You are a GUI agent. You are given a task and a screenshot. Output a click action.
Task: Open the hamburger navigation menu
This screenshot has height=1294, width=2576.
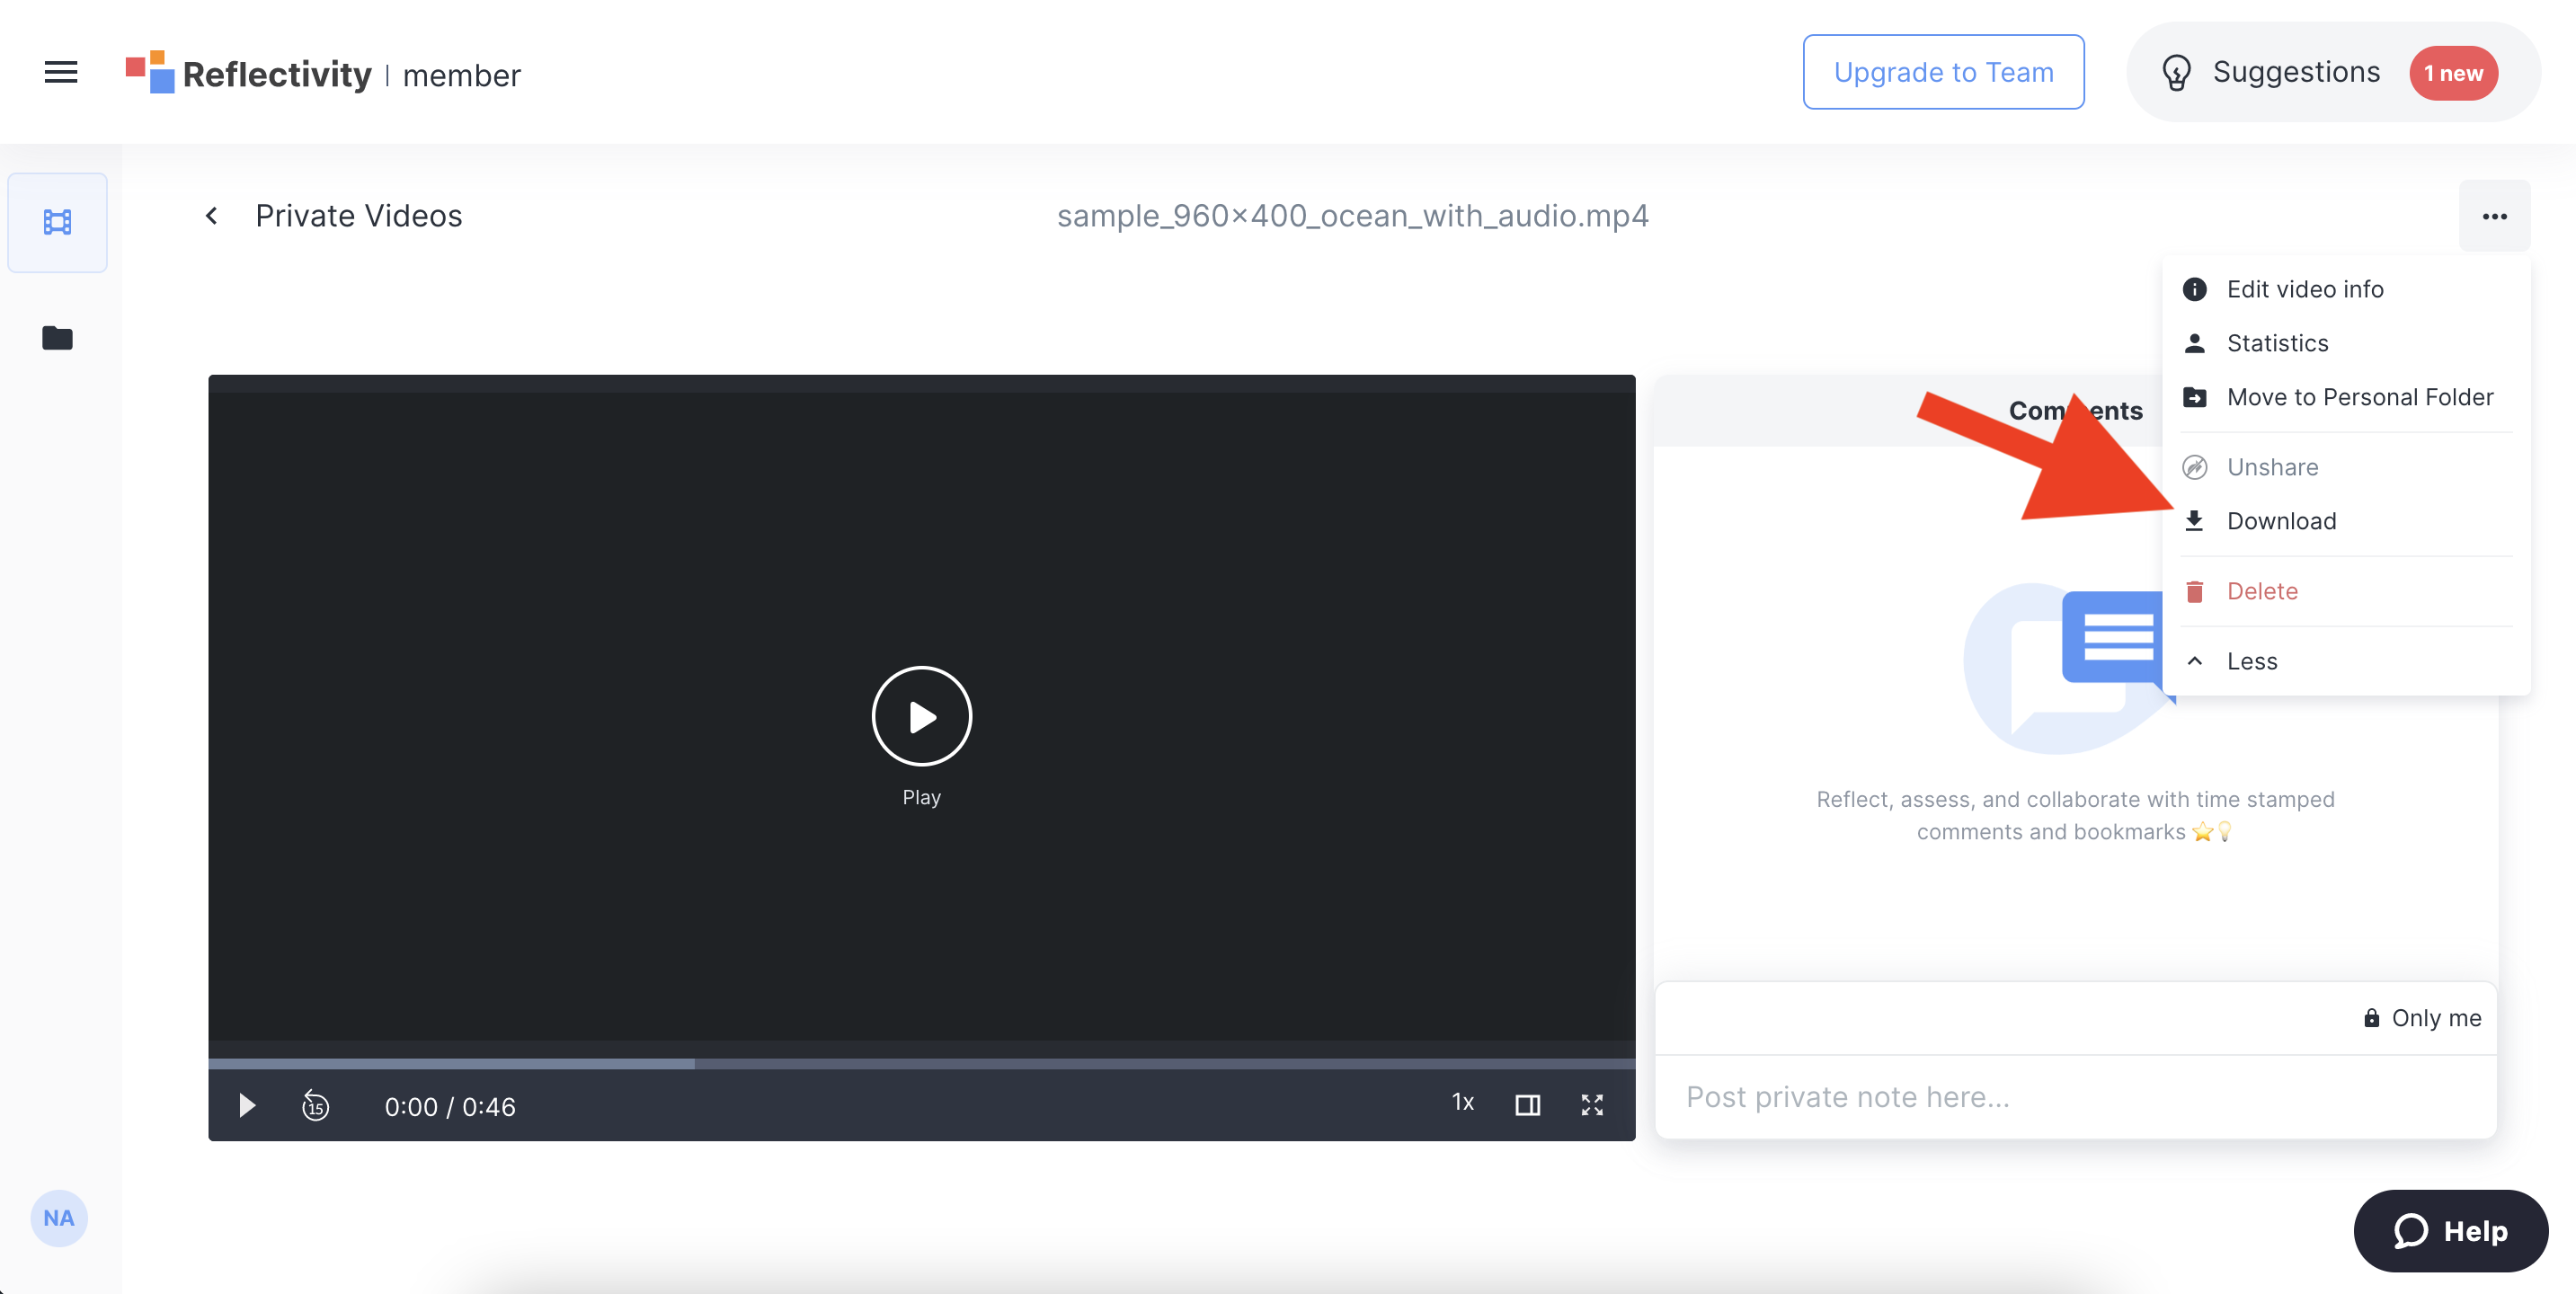61,72
